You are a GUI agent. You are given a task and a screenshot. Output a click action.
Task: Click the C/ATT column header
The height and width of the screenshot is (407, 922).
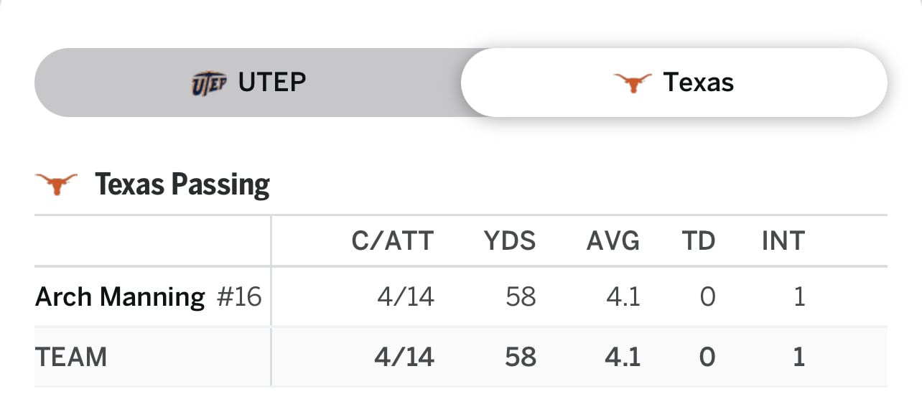(x=393, y=241)
